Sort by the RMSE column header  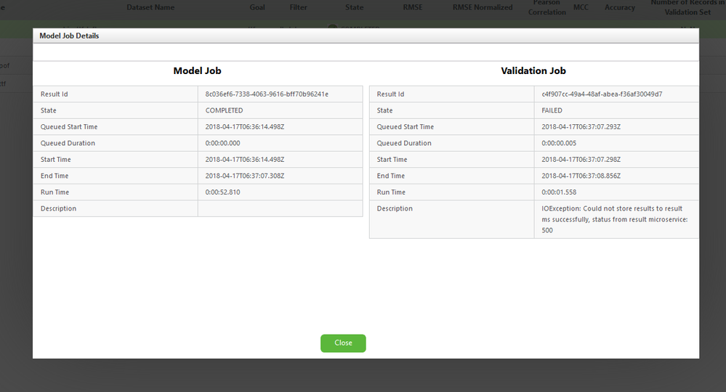tap(413, 7)
